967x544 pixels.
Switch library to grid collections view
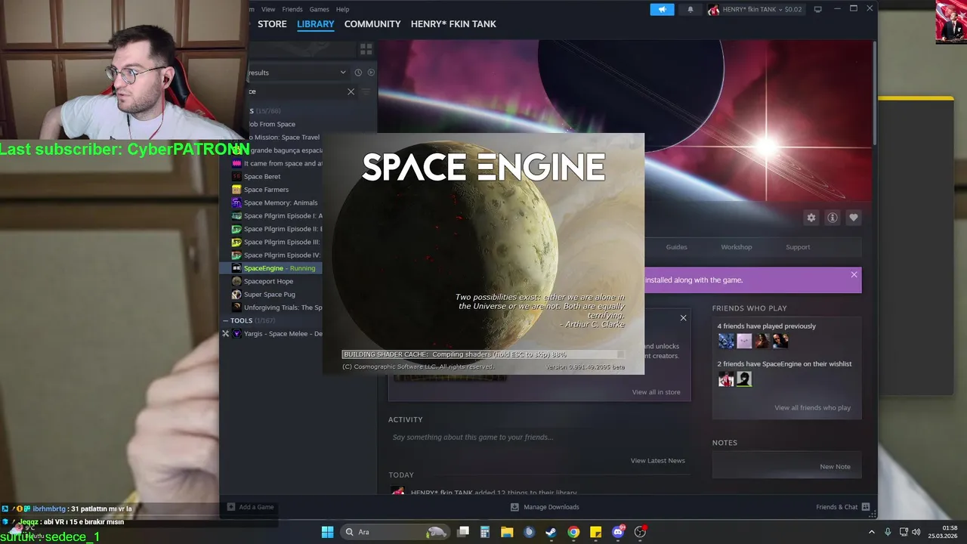[x=366, y=49]
